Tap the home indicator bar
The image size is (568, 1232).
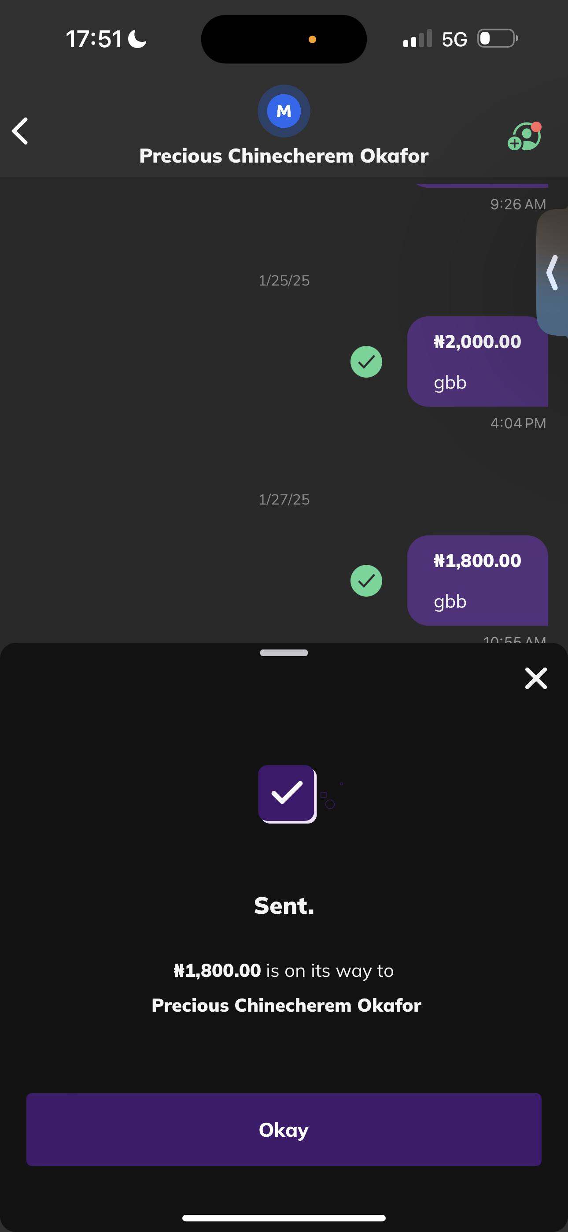pyautogui.click(x=284, y=1217)
